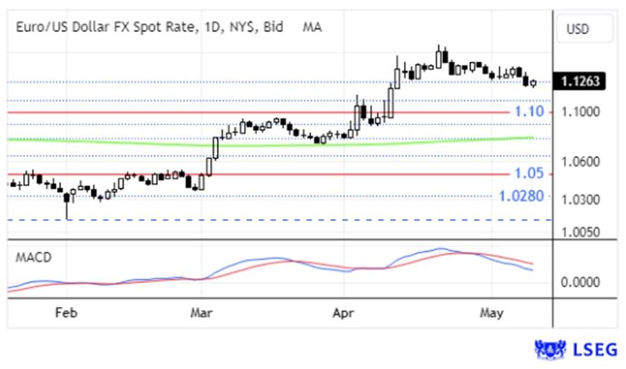Click the LSEG logo icon
This screenshot has height=369, width=626.
pos(549,349)
